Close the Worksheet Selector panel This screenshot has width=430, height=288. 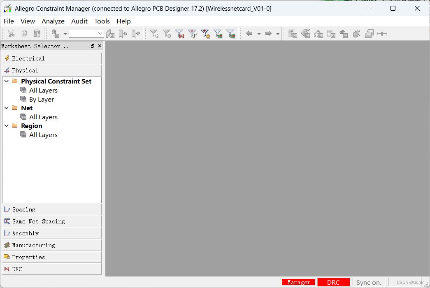pos(100,46)
